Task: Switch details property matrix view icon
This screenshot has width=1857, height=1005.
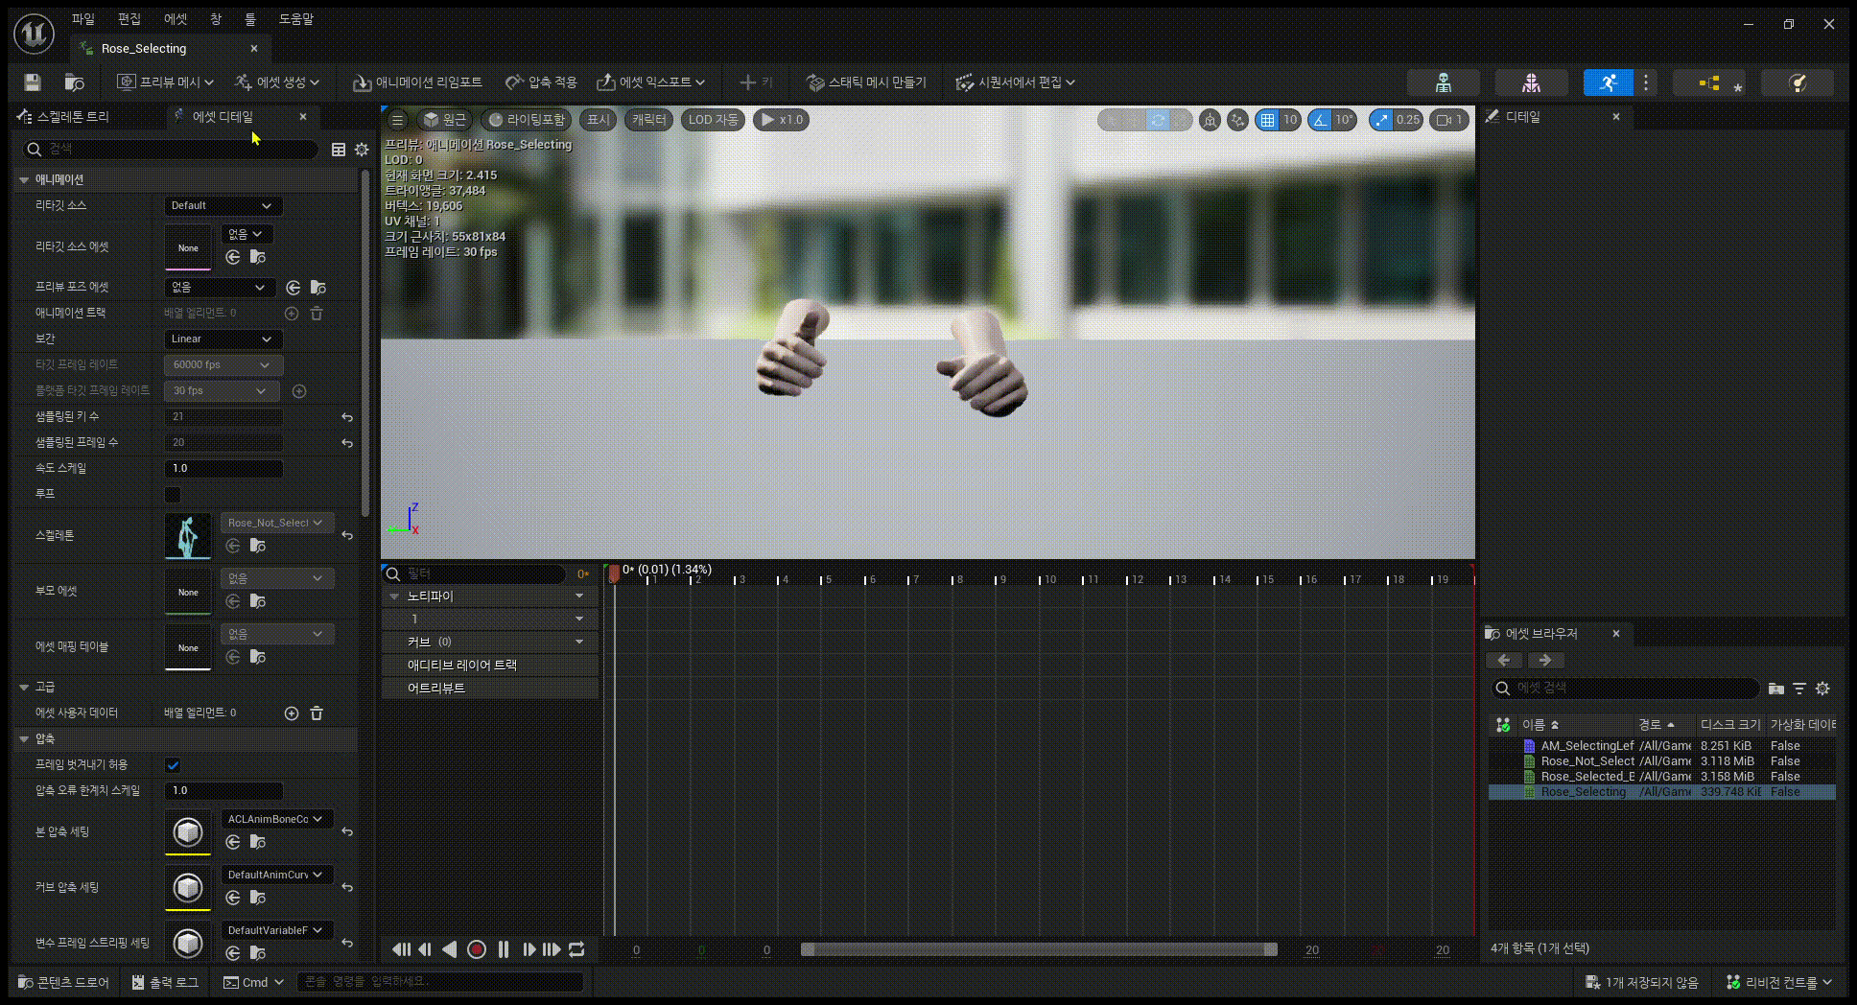Action: click(x=339, y=150)
